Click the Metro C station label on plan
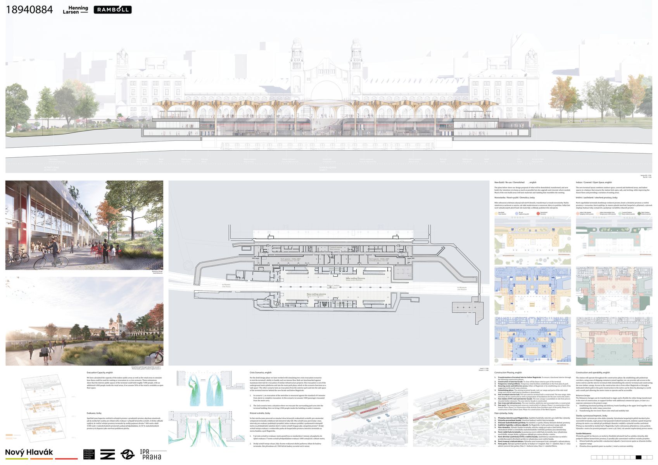The height and width of the screenshot is (465, 658). point(333,286)
